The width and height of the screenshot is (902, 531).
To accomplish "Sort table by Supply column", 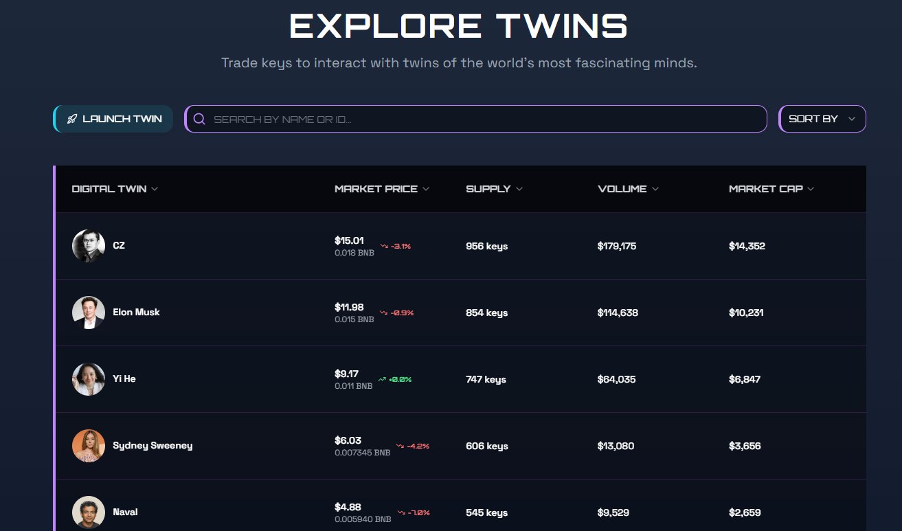I will point(493,189).
